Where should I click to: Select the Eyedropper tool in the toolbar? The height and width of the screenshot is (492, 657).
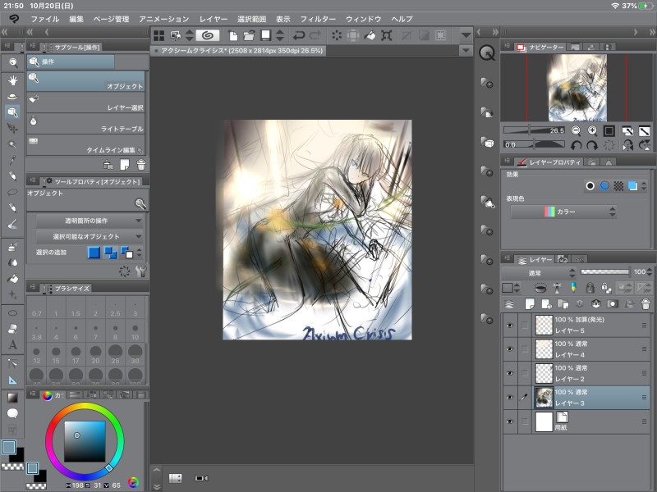[12, 160]
